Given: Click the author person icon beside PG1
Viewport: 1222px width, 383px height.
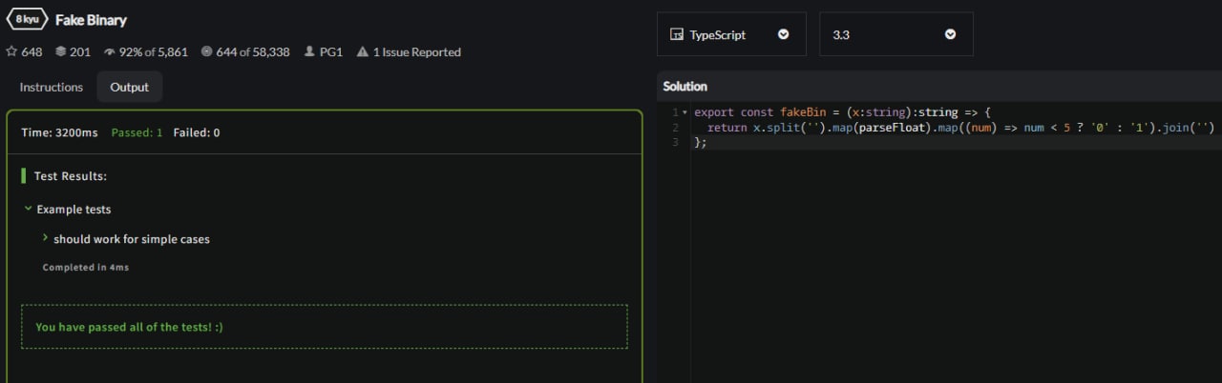Looking at the screenshot, I should (309, 52).
